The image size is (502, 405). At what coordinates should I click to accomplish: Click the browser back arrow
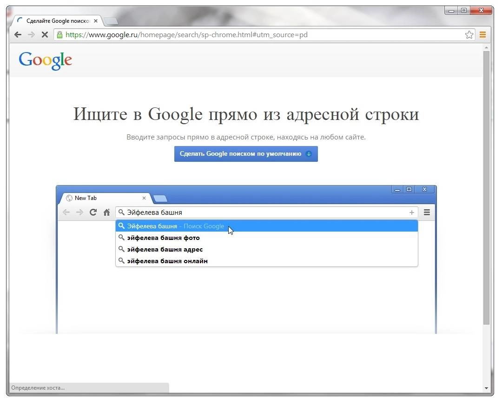(x=18, y=34)
